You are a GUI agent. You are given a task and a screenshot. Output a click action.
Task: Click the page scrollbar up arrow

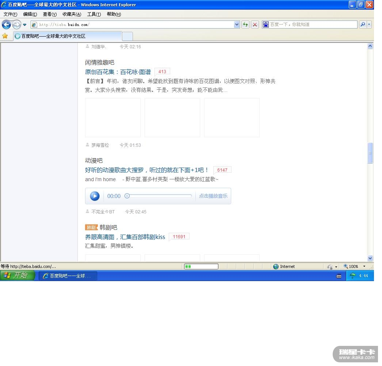(370, 46)
